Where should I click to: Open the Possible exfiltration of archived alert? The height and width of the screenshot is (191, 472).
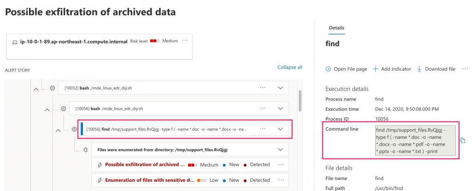coord(145,165)
